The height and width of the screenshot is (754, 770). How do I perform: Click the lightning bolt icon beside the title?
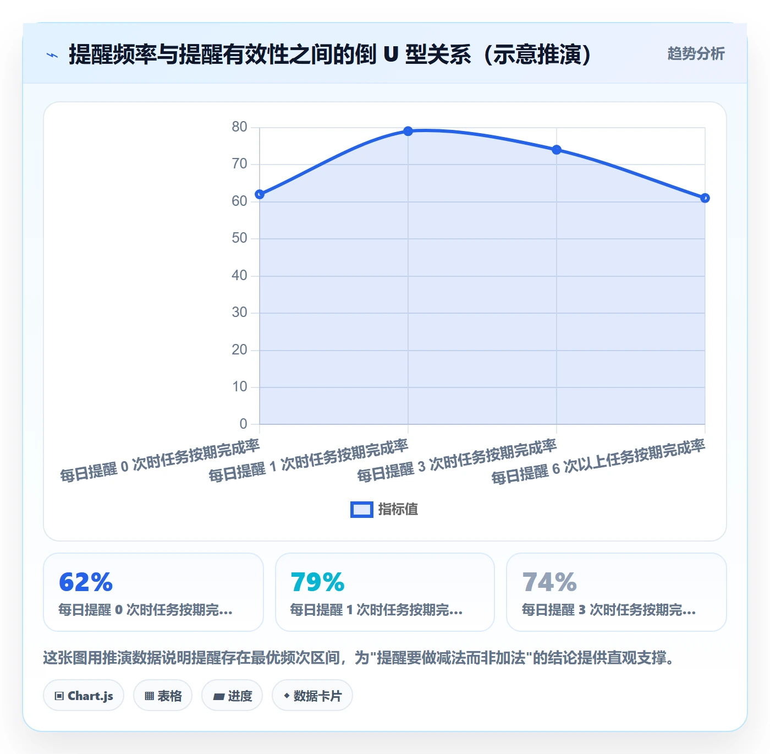(52, 55)
